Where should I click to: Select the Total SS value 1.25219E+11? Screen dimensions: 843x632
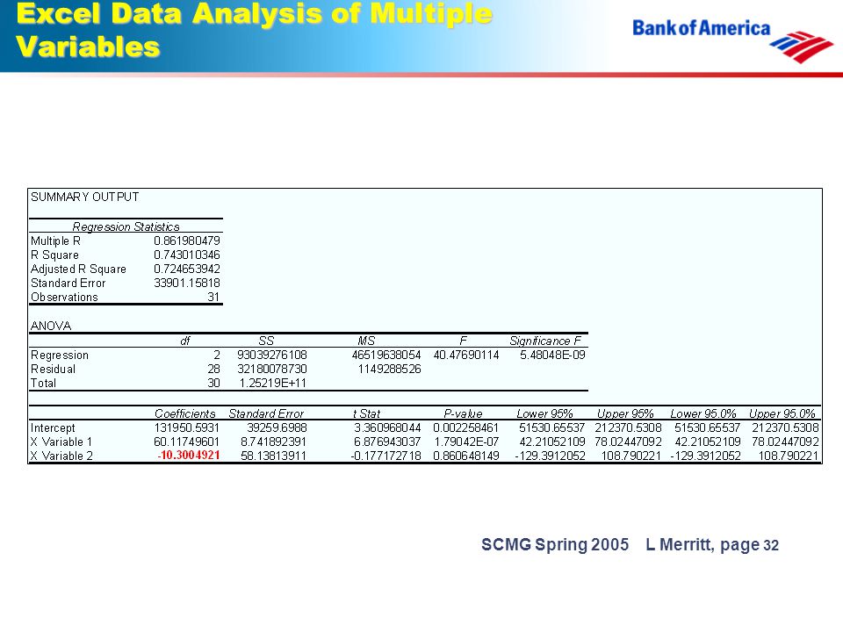click(272, 384)
